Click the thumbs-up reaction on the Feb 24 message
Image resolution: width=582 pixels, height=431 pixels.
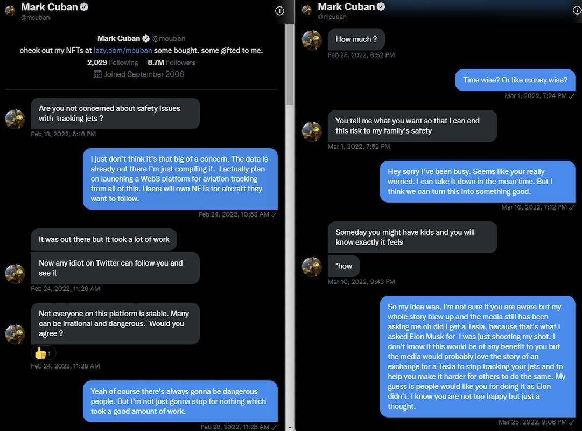[43, 353]
